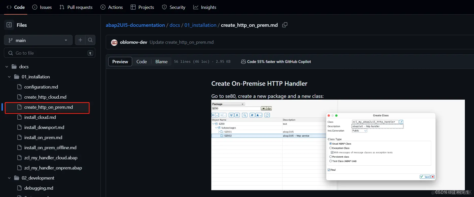This screenshot has height=197, width=474.
Task: Click the SE80 find magnifier icon
Action: point(245,115)
